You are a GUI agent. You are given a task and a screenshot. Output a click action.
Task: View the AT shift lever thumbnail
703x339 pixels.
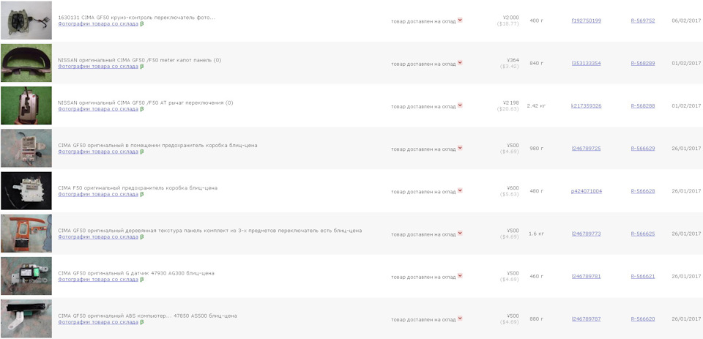[x=26, y=105]
